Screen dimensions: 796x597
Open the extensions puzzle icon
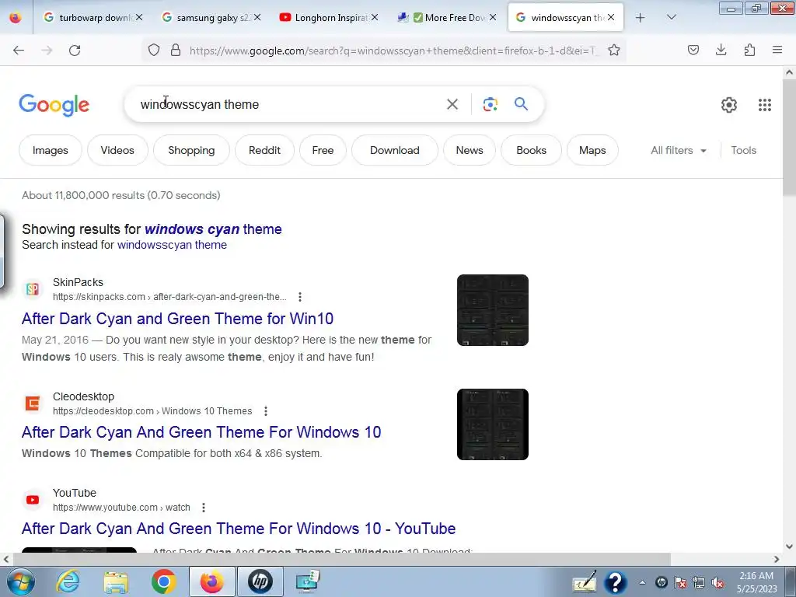749,50
